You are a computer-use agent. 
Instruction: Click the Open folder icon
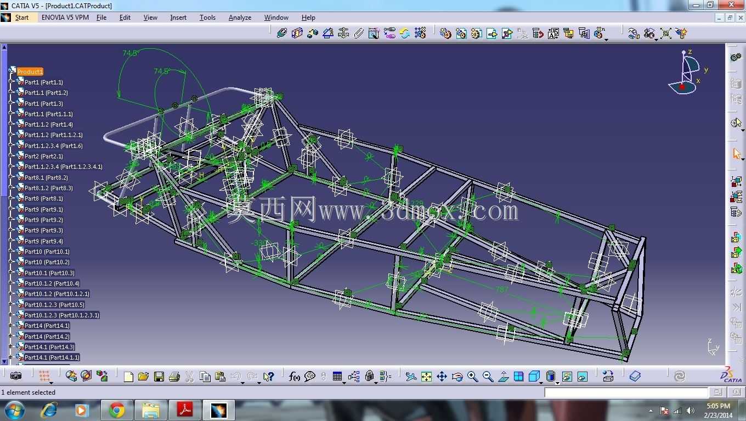tap(144, 377)
